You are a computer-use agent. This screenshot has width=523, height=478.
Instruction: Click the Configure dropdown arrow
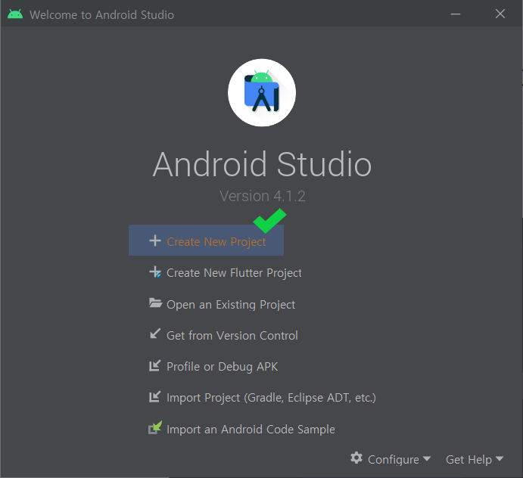click(x=427, y=458)
